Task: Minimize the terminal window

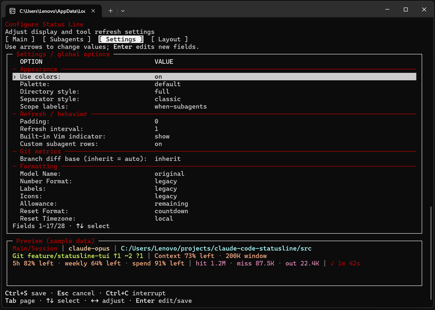Action: click(x=387, y=10)
